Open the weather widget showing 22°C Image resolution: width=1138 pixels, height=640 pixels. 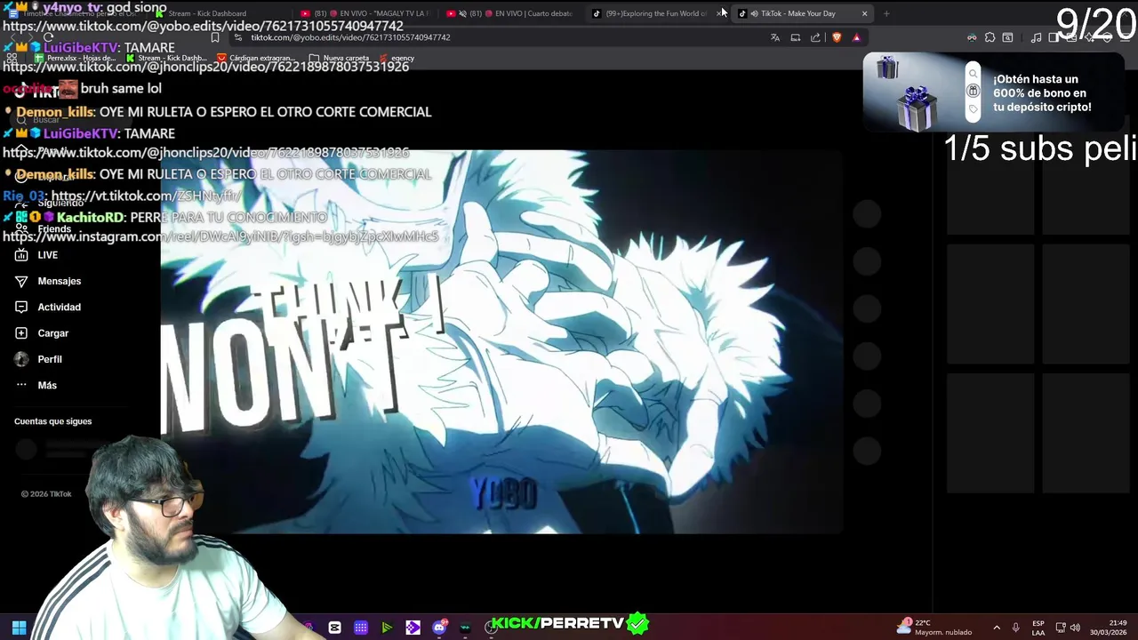(x=934, y=627)
